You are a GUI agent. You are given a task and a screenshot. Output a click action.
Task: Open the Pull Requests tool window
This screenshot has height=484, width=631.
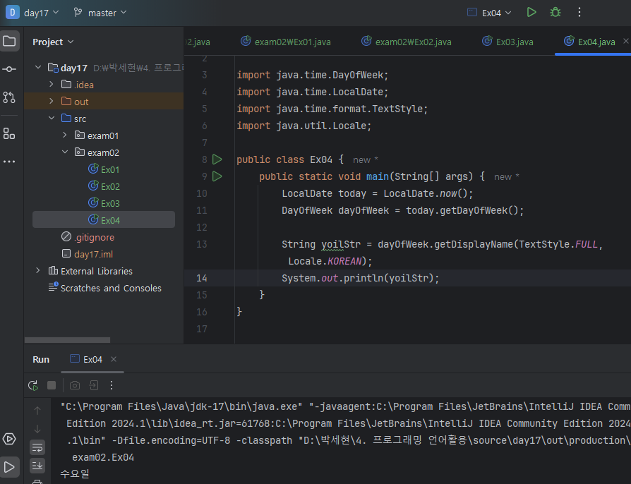(9, 97)
